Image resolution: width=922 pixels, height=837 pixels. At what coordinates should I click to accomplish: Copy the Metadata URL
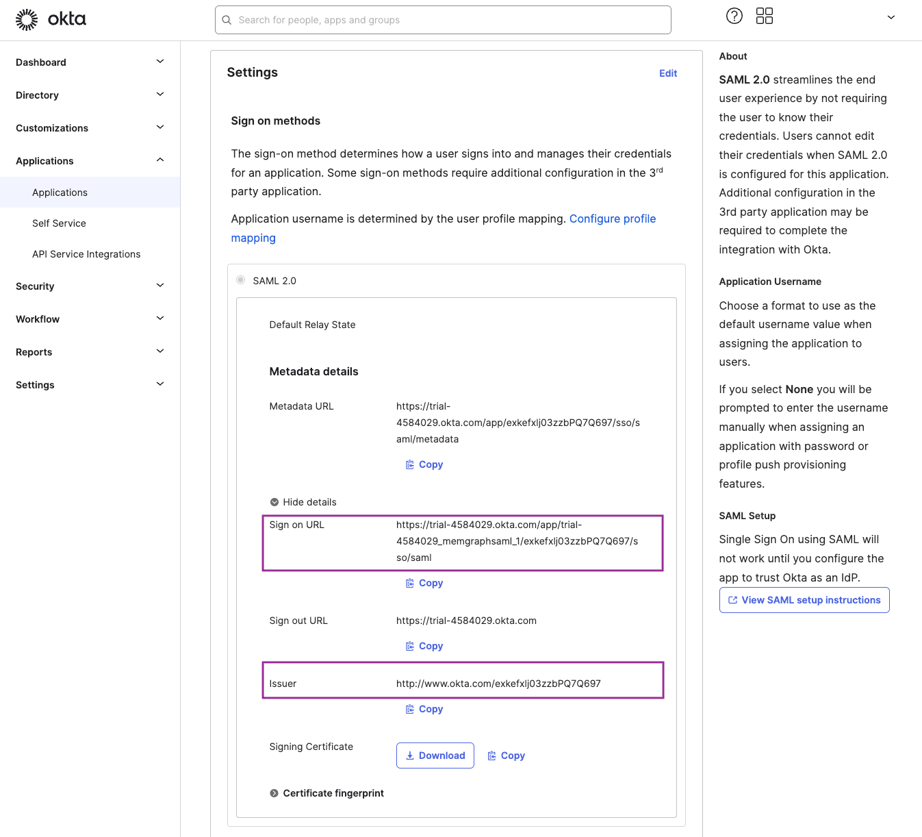tap(424, 464)
